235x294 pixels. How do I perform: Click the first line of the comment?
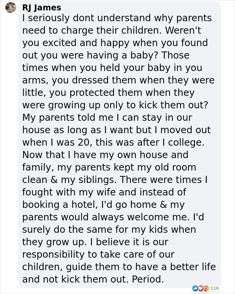coord(117,18)
